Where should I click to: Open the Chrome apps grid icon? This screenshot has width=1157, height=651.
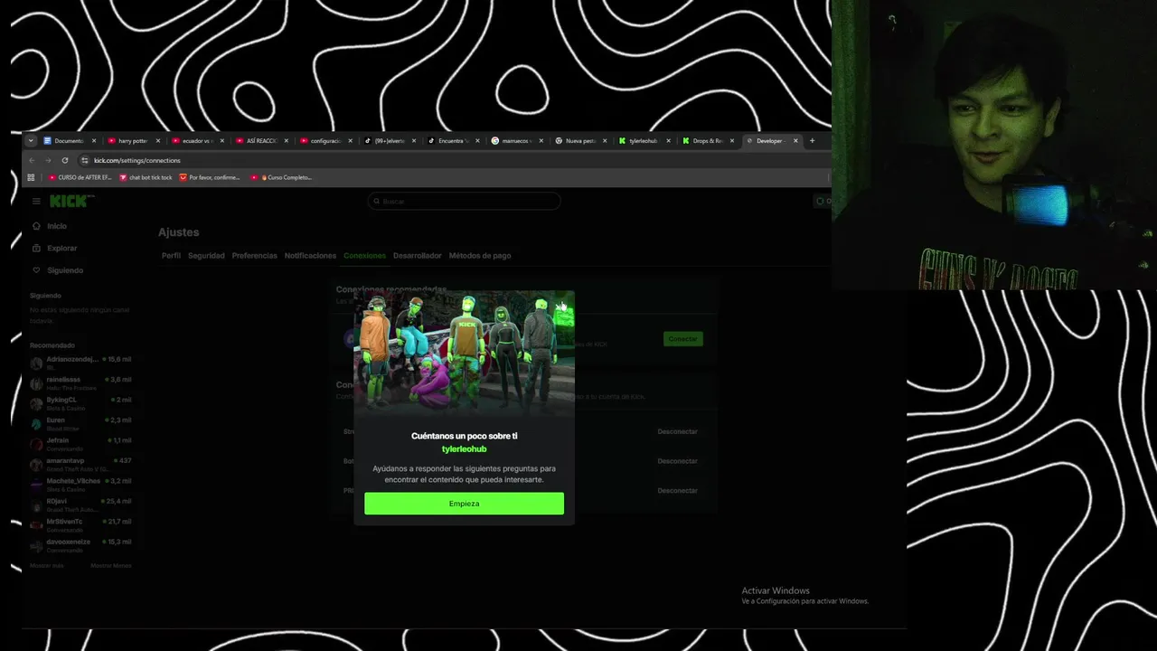click(x=31, y=177)
